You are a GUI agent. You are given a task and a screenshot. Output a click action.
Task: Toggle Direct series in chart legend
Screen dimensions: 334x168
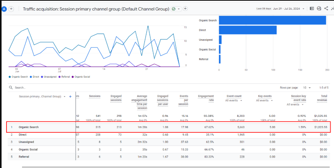tap(35, 77)
